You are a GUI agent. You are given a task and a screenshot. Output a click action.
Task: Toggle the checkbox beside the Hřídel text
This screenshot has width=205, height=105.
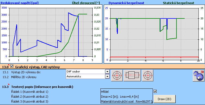coord(155,91)
